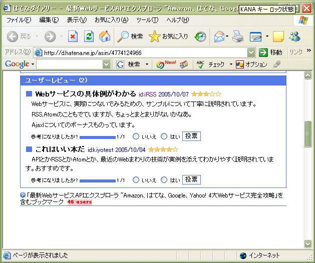Click the Google G search icon
This screenshot has width=315, height=263.
click(120, 64)
